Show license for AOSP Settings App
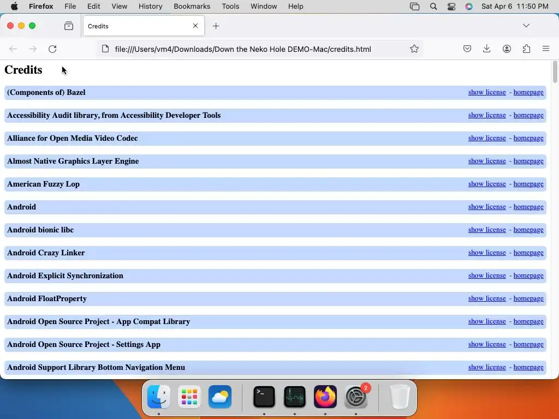Image resolution: width=559 pixels, height=419 pixels. [487, 344]
